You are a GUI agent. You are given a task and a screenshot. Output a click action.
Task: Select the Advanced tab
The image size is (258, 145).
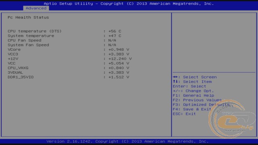[36, 8]
